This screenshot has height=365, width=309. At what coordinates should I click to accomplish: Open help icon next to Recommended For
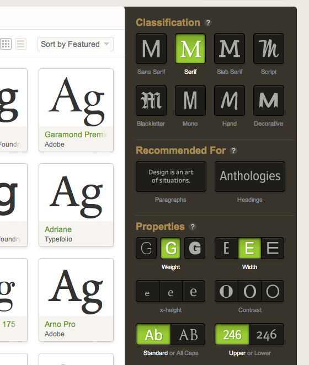click(x=233, y=151)
